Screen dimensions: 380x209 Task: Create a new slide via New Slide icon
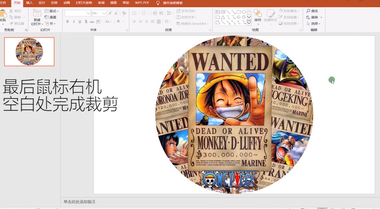37,13
